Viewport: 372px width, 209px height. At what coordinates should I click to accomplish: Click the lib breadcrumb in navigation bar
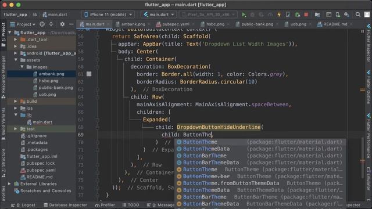pyautogui.click(x=35, y=15)
